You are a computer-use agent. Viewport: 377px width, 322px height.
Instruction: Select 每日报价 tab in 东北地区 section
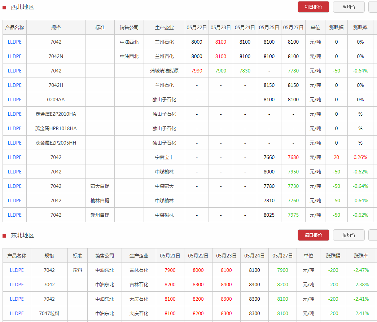tap(313, 235)
